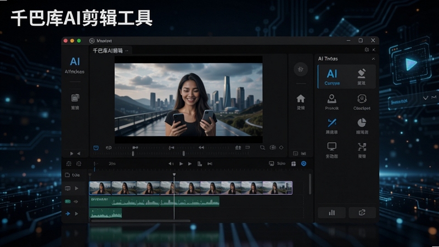This screenshot has width=439, height=247.
Task: Step forward with second play arrow
Action: pos(190,164)
